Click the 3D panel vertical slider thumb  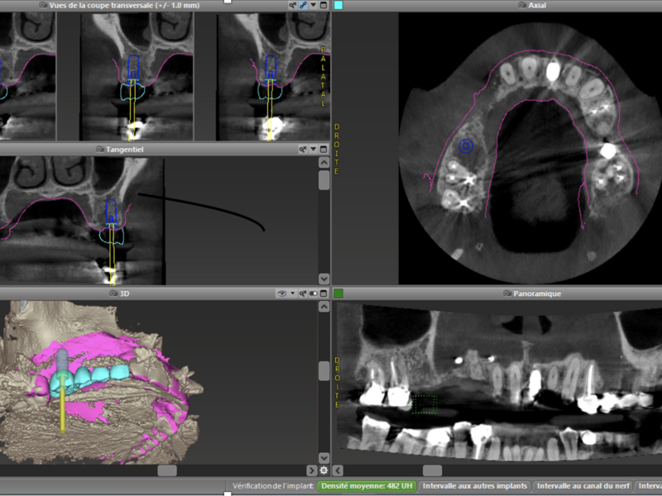tap(324, 370)
